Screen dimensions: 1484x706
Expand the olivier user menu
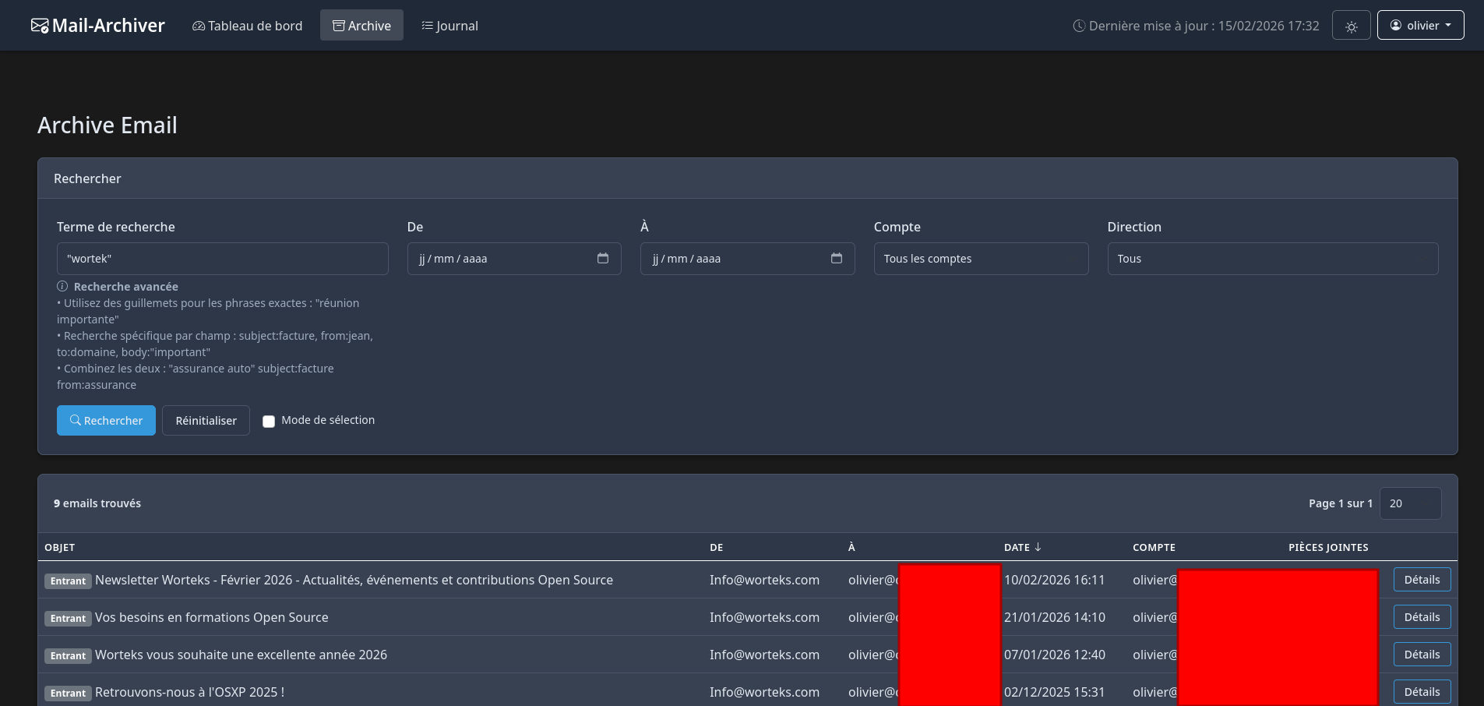[x=1420, y=26]
